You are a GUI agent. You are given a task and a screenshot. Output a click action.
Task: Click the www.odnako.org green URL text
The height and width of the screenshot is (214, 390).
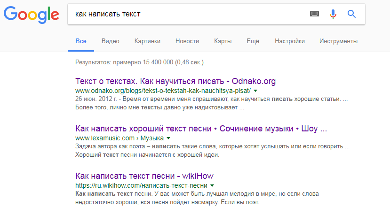click(163, 91)
